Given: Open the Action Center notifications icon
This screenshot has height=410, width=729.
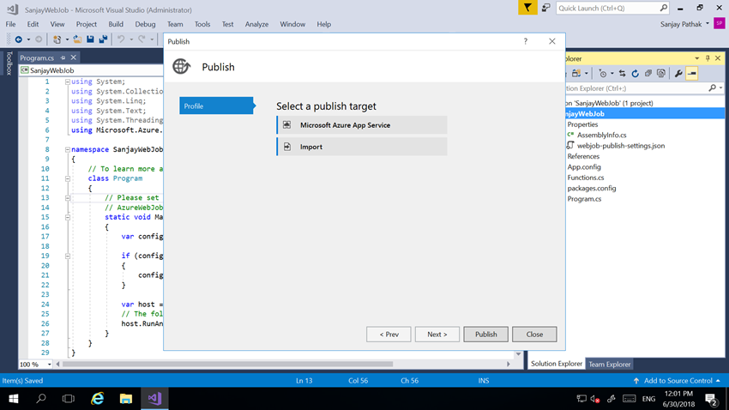Looking at the screenshot, I should 711,399.
